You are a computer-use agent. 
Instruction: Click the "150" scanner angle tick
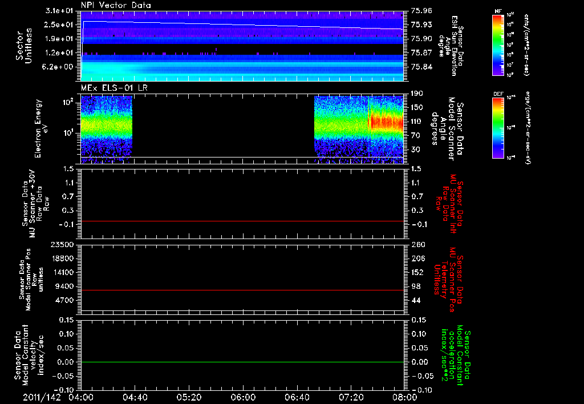point(417,107)
